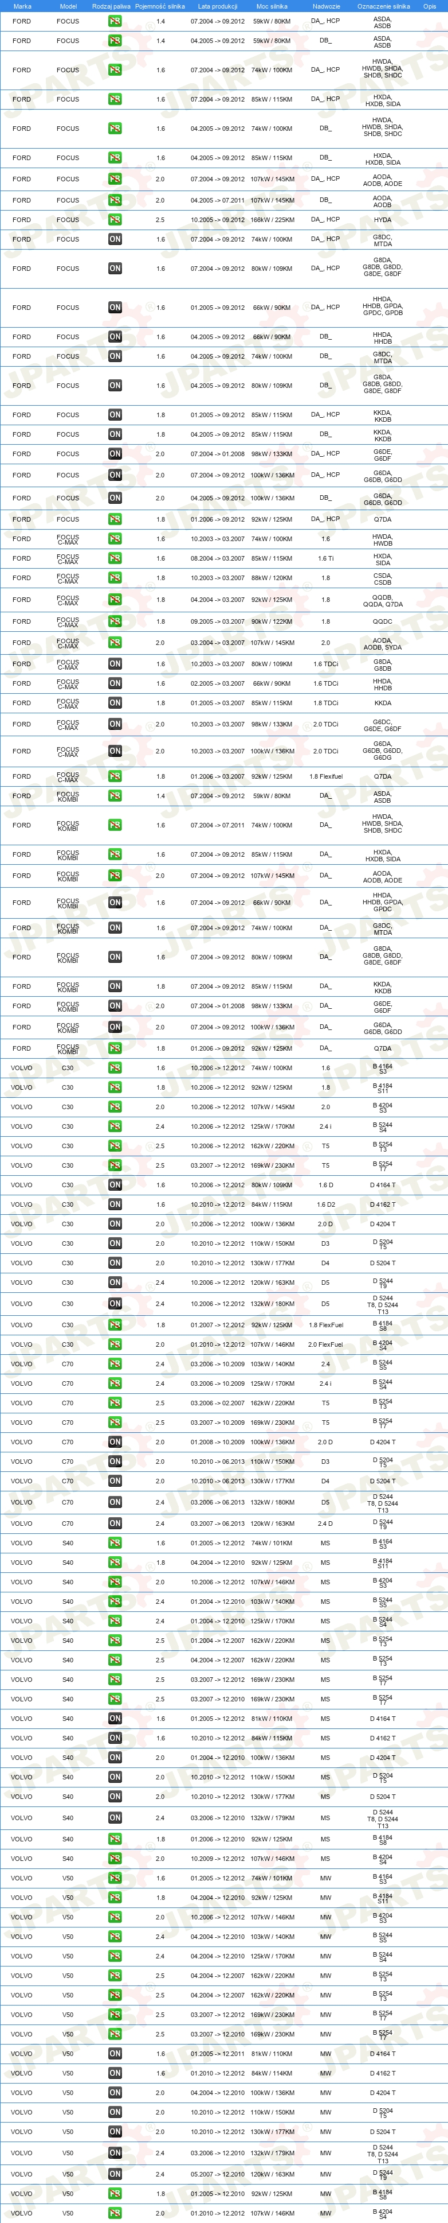Click diesel ON icon in C-MAX 1.8 TDCi row
Viewport: 448px width, 2223px height.
point(115,702)
